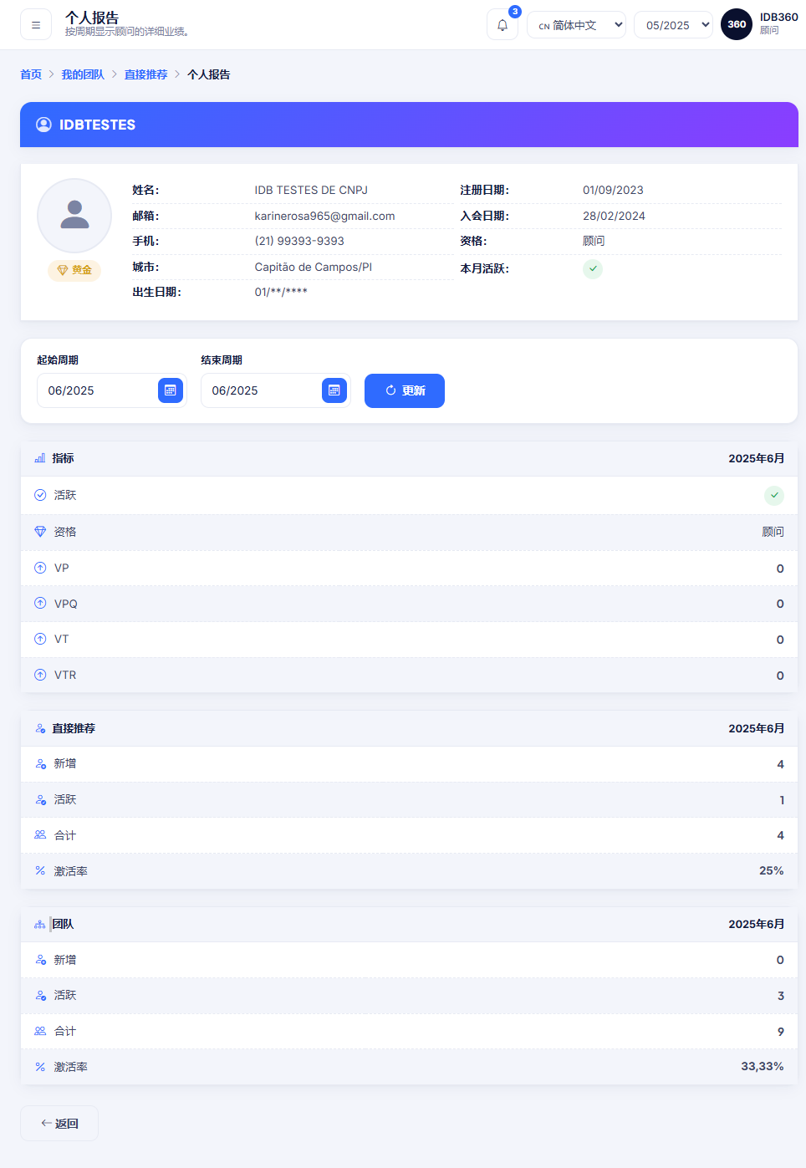
Task: Open the 简体中文 language dropdown
Action: pos(576,25)
